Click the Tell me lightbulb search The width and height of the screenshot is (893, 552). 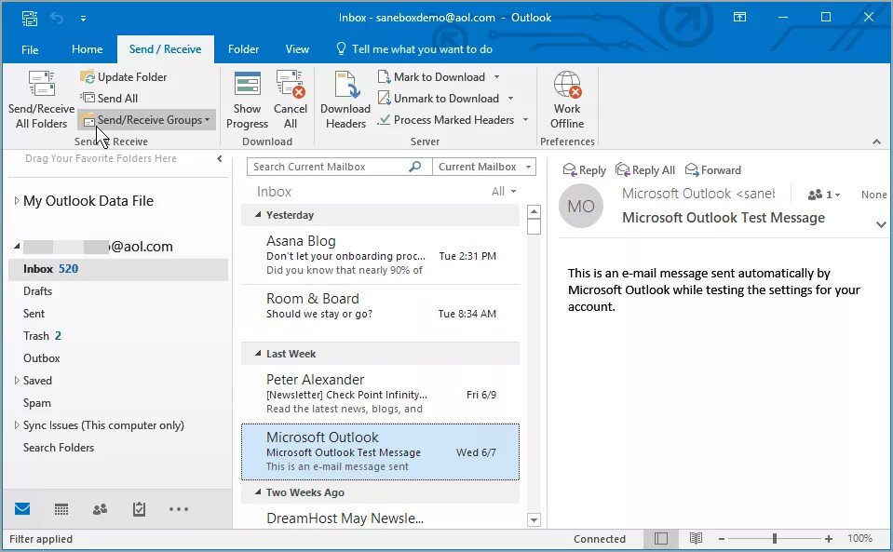click(341, 49)
